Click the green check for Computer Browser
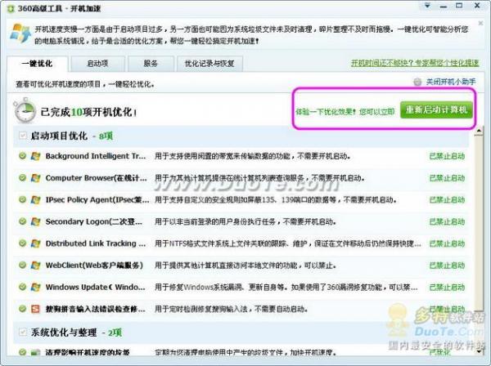Screen dimensions: 491x366 tap(22, 177)
